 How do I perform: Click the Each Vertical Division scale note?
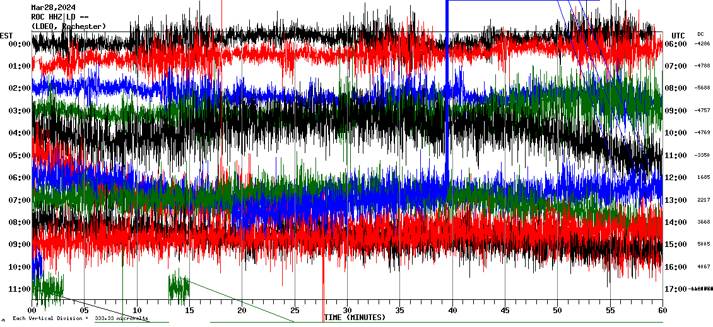coord(80,319)
